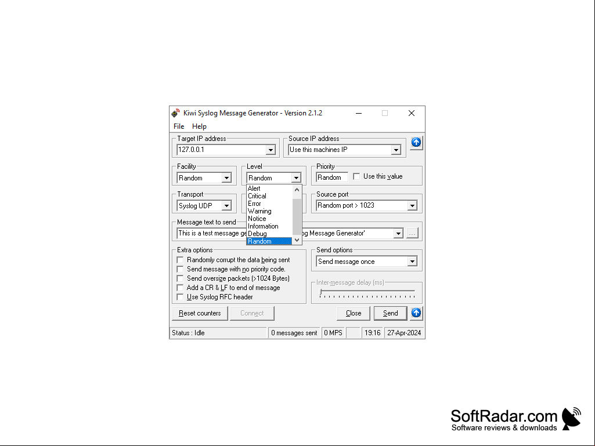Viewport: 595px width, 446px height.
Task: Choose Information level option
Action: coord(269,226)
